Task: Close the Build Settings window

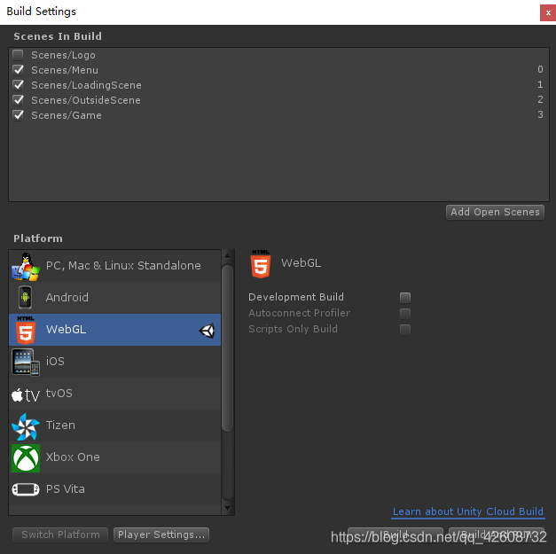Action: (548, 12)
